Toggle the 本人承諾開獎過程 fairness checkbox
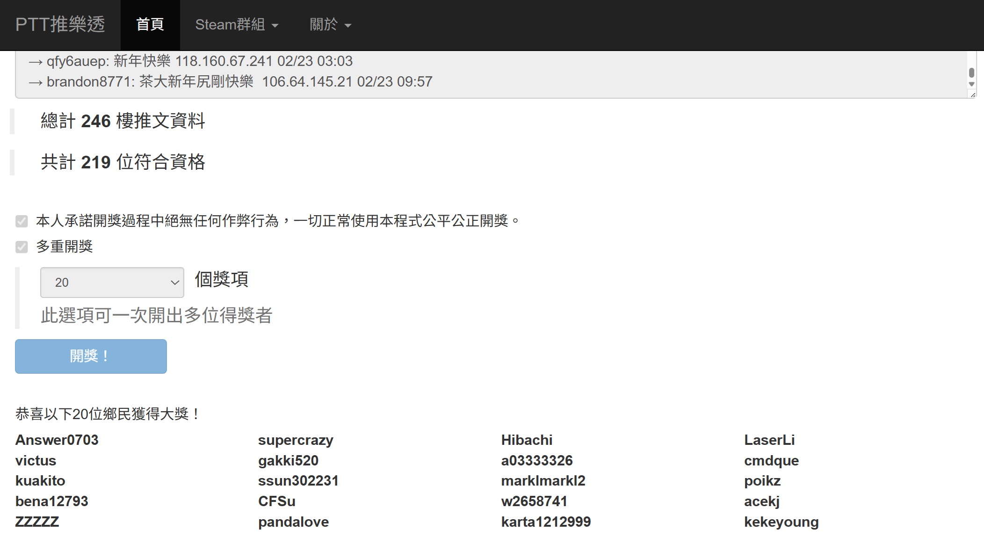Screen dimensions: 984x537 (22, 221)
